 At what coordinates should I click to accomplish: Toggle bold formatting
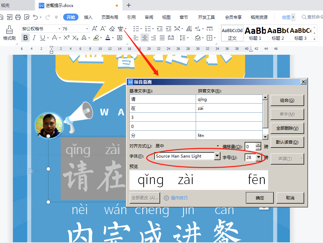25,38
